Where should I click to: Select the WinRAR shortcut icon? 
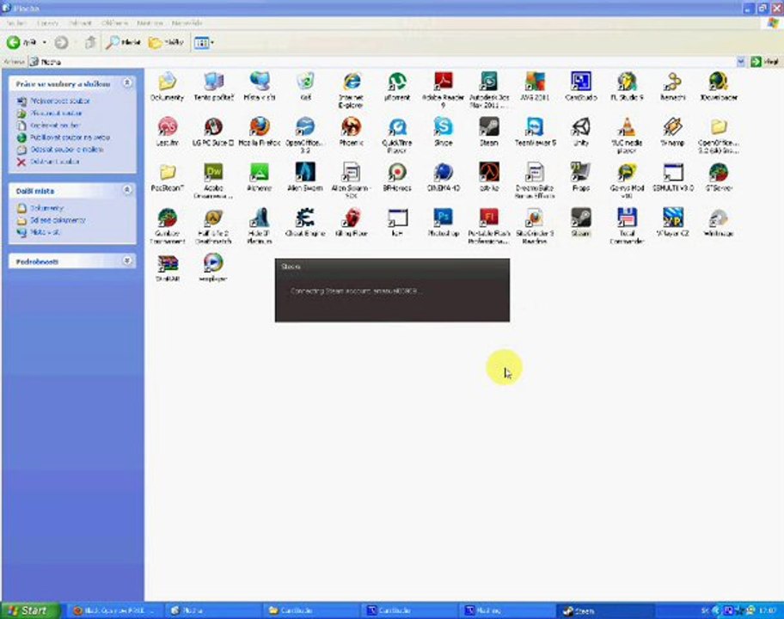tap(168, 268)
